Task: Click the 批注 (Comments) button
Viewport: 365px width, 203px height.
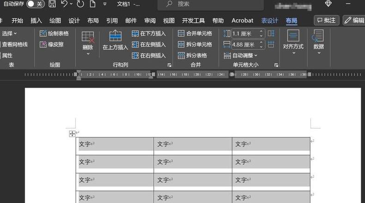Action: (x=327, y=20)
